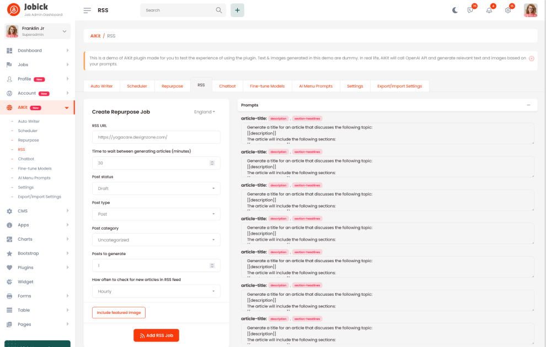This screenshot has width=546, height=347.
Task: Click the AIKit breadcrumb link
Action: 95,36
